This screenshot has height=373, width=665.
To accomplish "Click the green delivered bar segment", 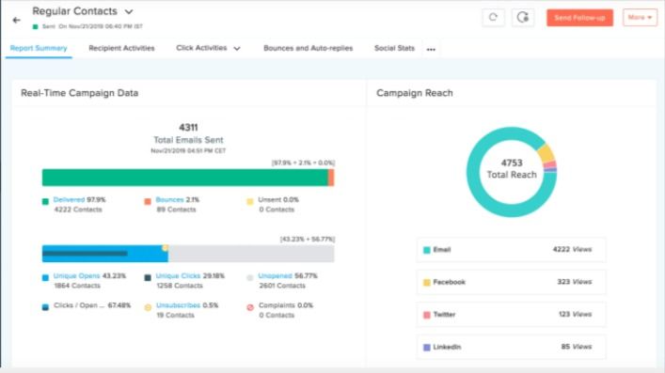I will pos(185,178).
